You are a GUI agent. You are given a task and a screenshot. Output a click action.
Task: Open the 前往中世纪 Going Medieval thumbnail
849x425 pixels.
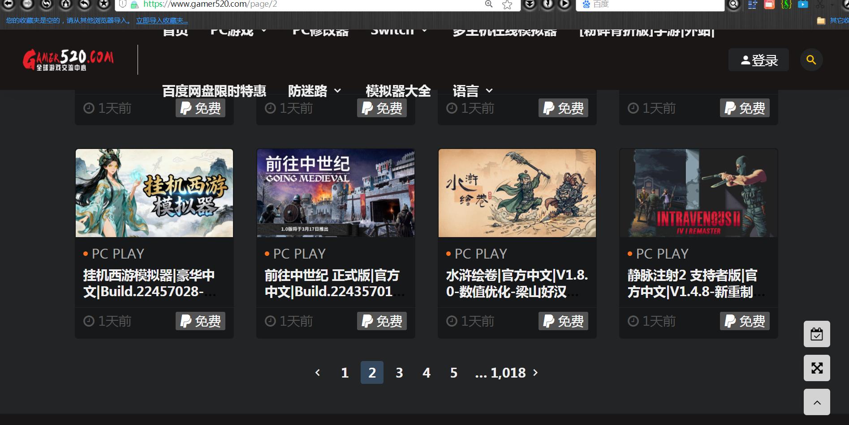(335, 193)
